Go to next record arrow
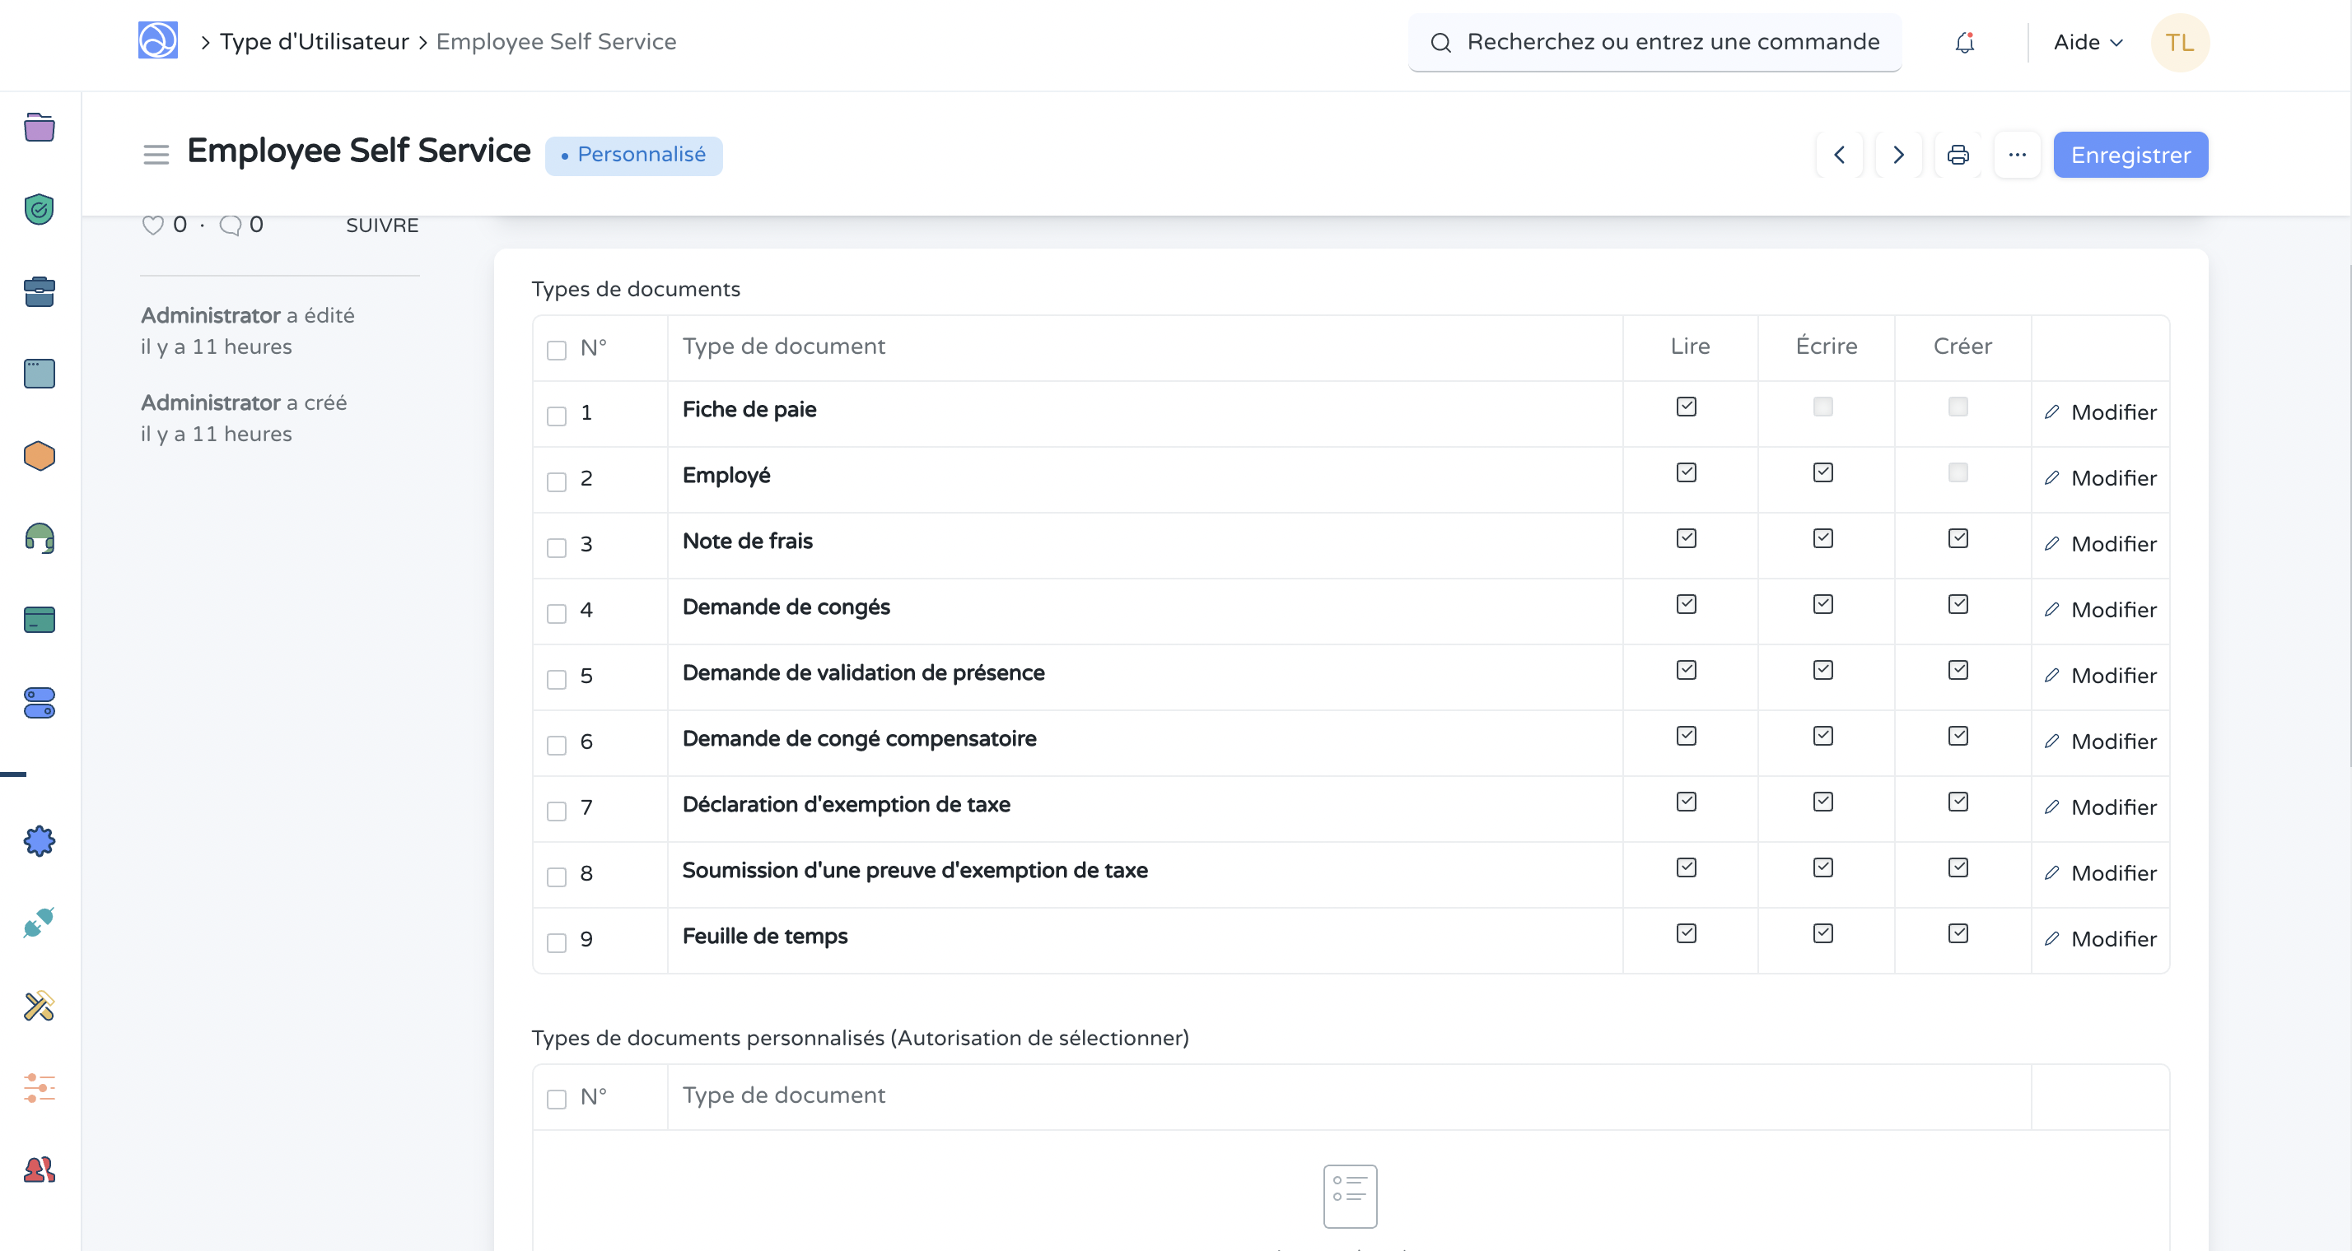This screenshot has width=2352, height=1251. 1898,155
